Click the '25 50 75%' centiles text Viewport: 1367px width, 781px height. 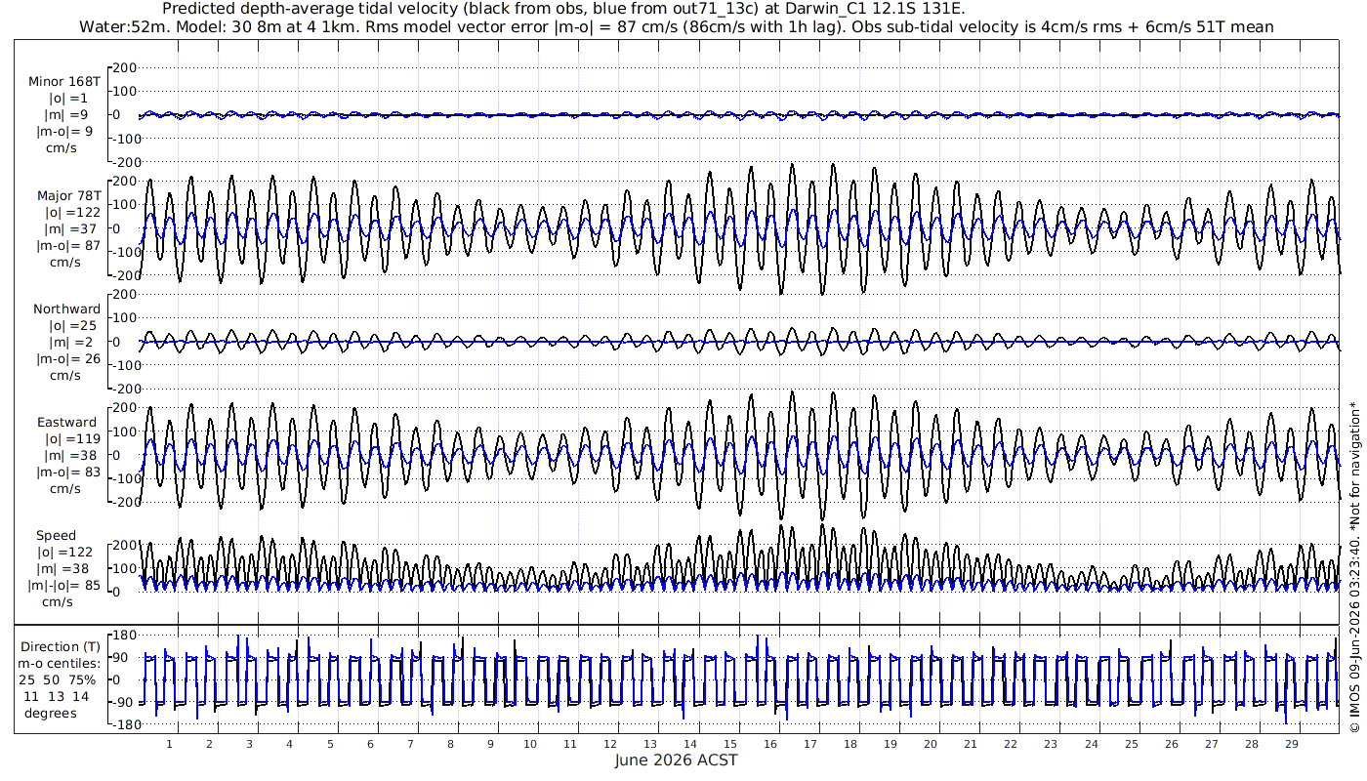coord(57,679)
